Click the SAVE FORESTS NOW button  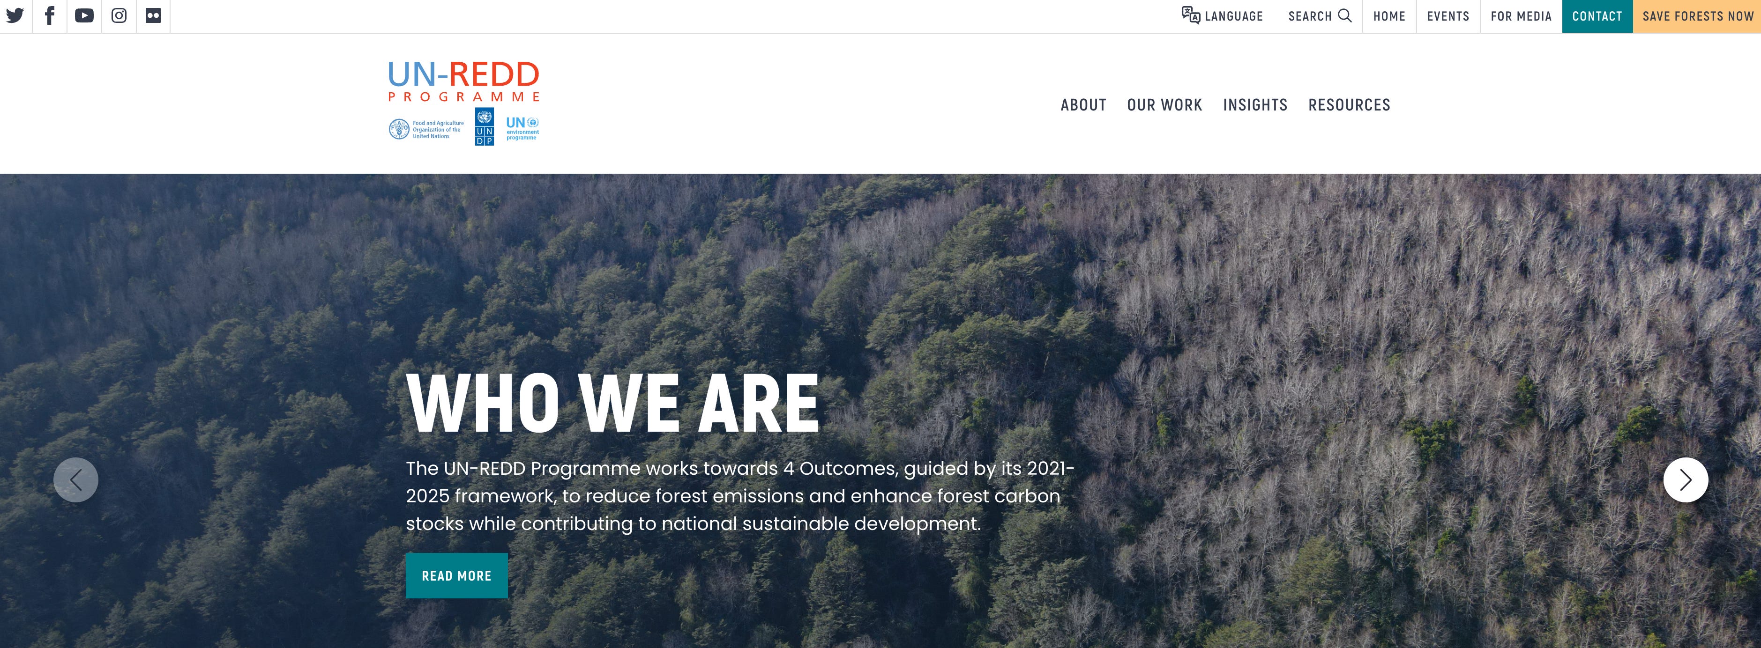pyautogui.click(x=1697, y=16)
